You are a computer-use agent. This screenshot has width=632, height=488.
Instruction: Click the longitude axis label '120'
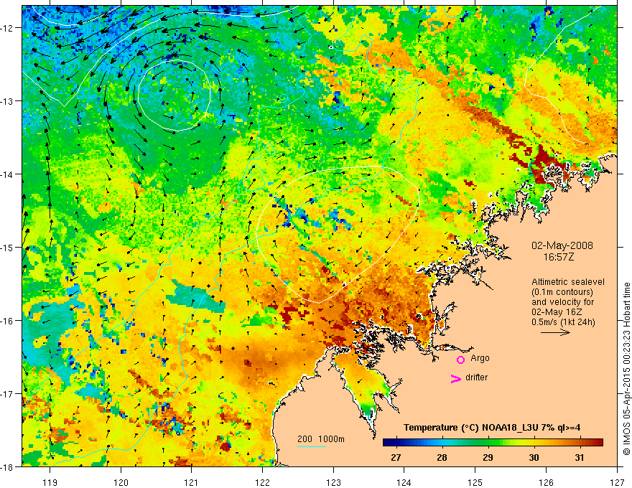[x=121, y=482]
